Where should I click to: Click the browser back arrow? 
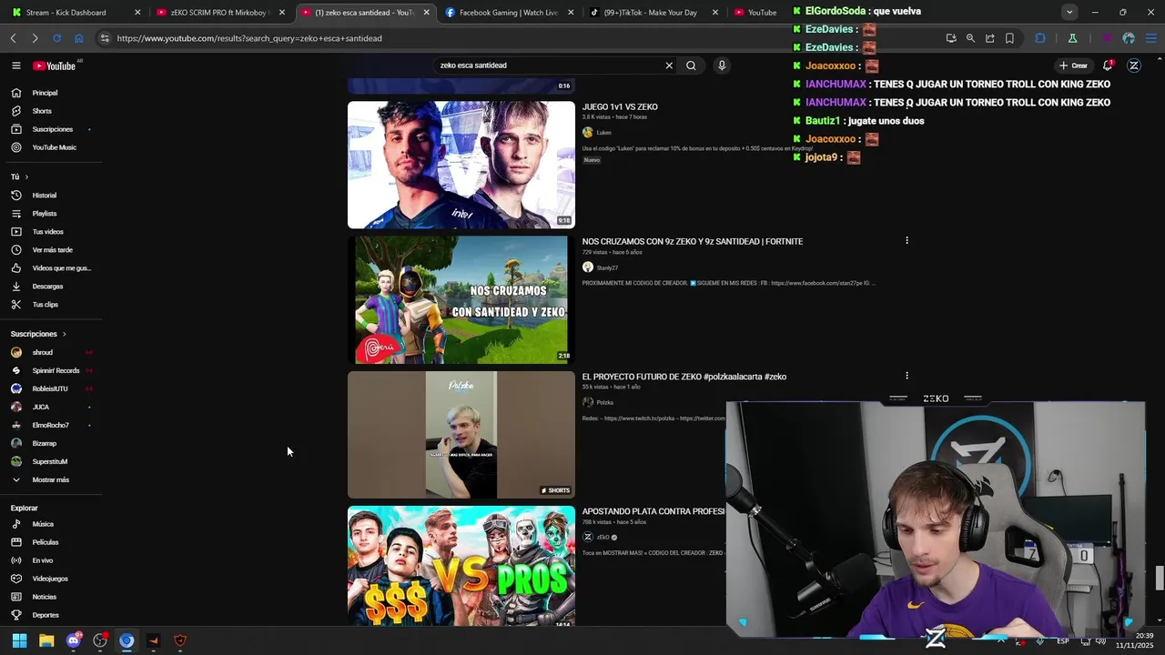pyautogui.click(x=13, y=38)
